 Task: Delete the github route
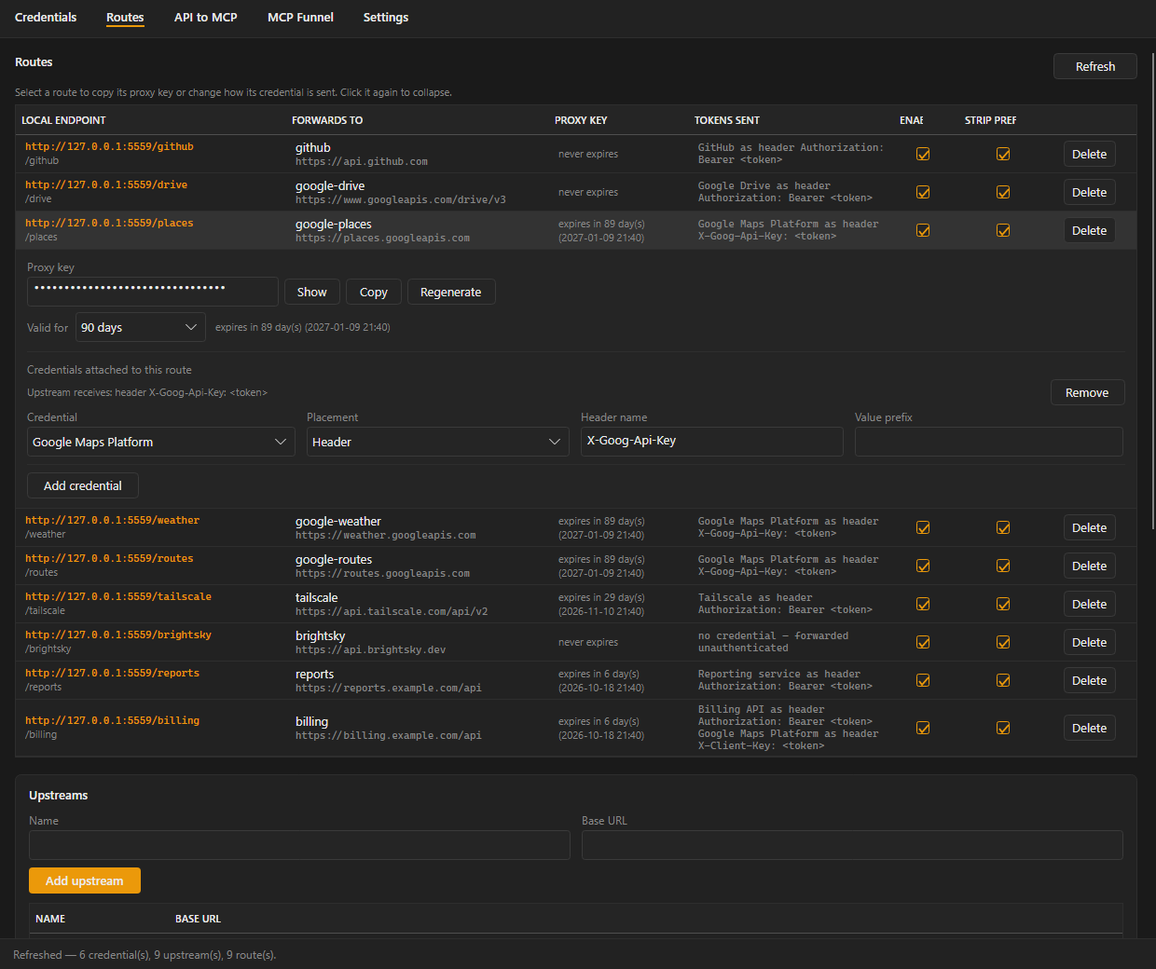point(1089,154)
